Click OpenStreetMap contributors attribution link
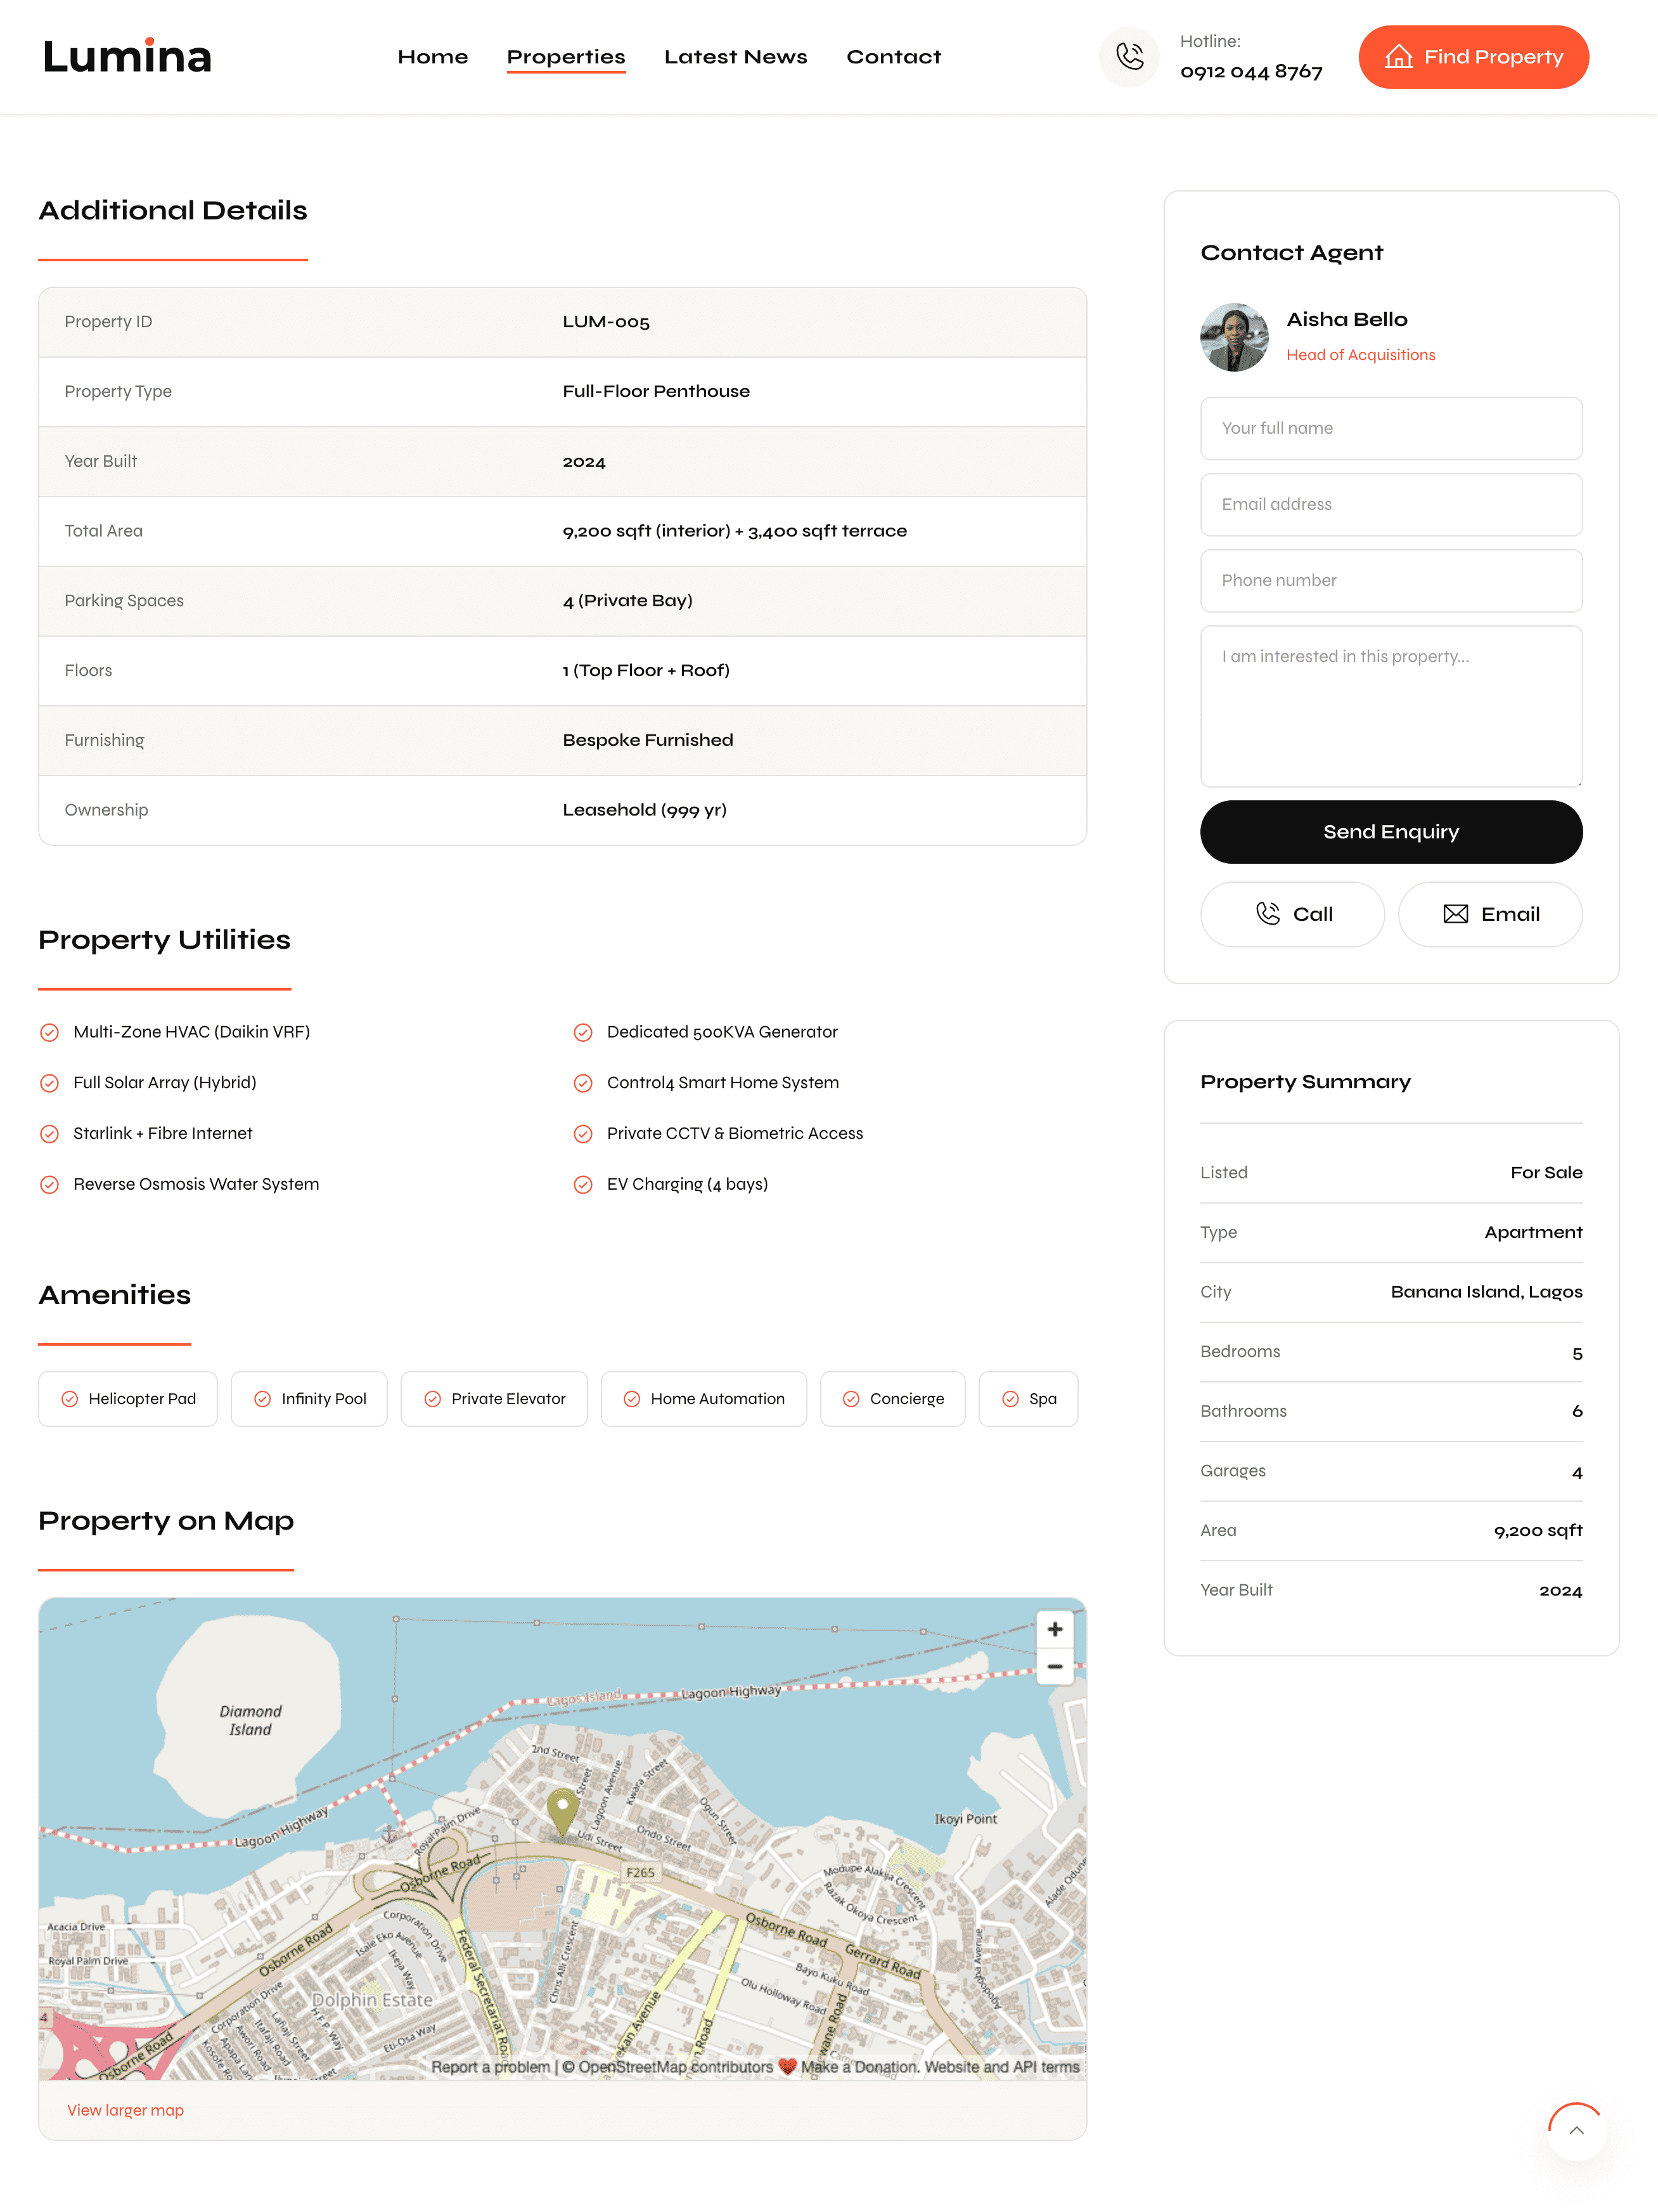This screenshot has width=1658, height=2212. pyautogui.click(x=676, y=2067)
